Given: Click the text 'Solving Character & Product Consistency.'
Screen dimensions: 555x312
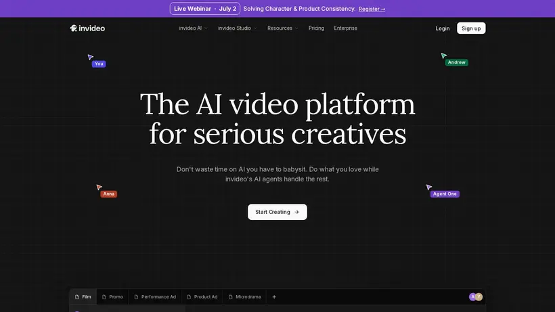Looking at the screenshot, I should (x=299, y=9).
